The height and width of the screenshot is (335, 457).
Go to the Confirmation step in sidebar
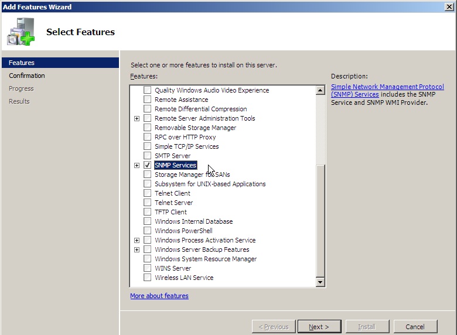[x=27, y=76]
